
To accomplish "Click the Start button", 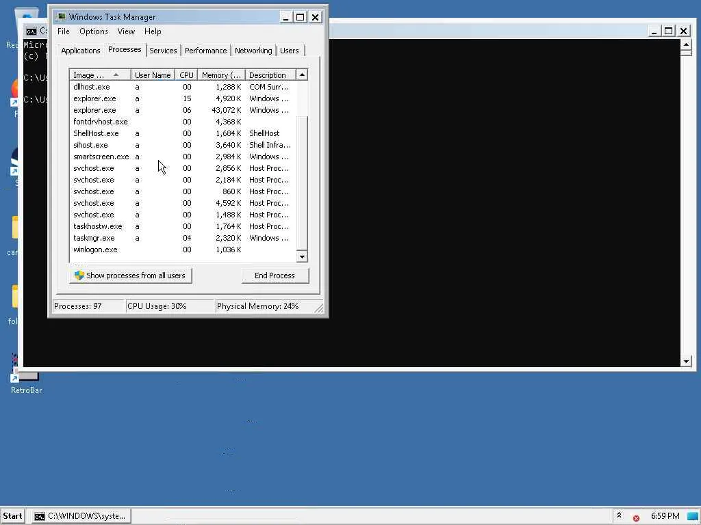I will click(12, 516).
